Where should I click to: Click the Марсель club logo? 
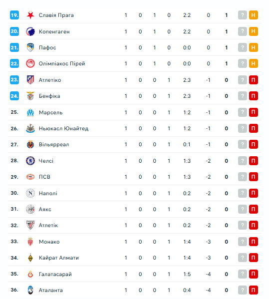coord(30,112)
